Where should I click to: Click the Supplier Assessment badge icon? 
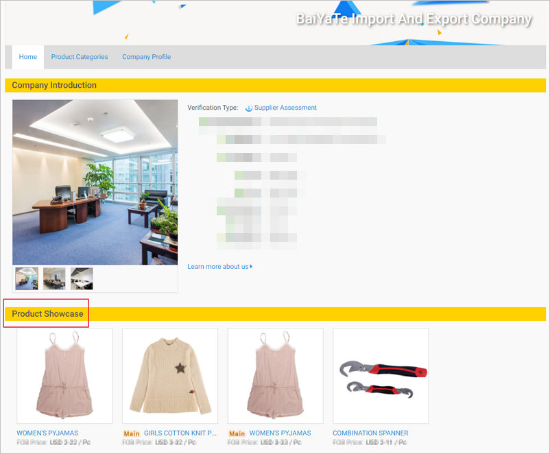pyautogui.click(x=249, y=108)
